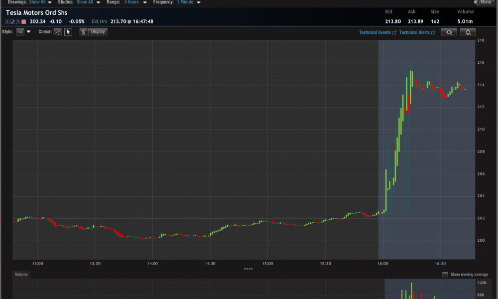Click the 16:30 time axis label
Image resolution: width=498 pixels, height=299 pixels.
pos(440,264)
